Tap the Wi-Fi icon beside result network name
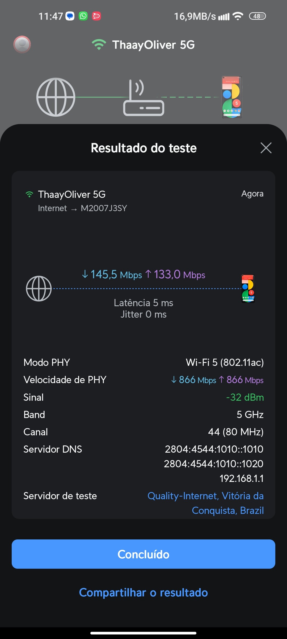Screen dimensions: 287x639 pyautogui.click(x=29, y=194)
